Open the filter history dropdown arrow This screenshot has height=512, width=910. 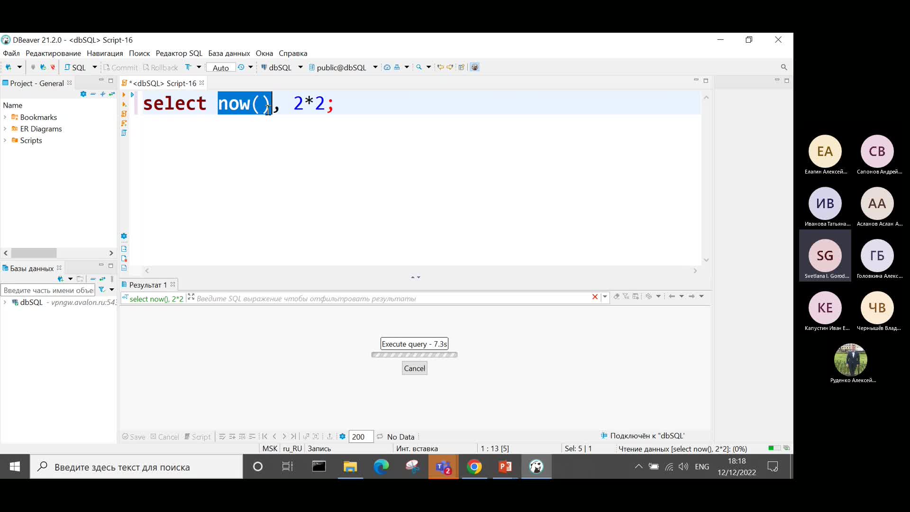point(605,297)
